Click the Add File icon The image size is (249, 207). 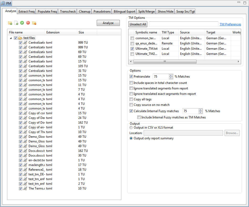pyautogui.click(x=16, y=23)
